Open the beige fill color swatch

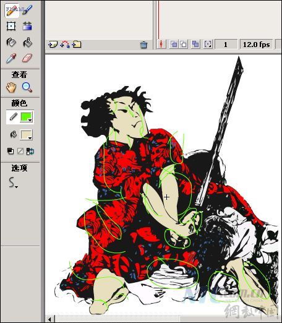click(x=27, y=135)
